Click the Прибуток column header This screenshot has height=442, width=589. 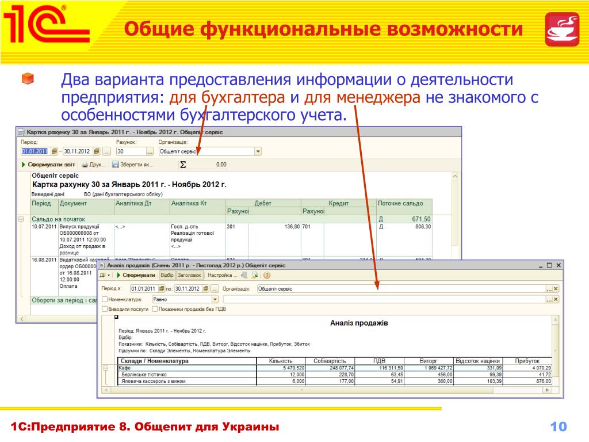(527, 361)
